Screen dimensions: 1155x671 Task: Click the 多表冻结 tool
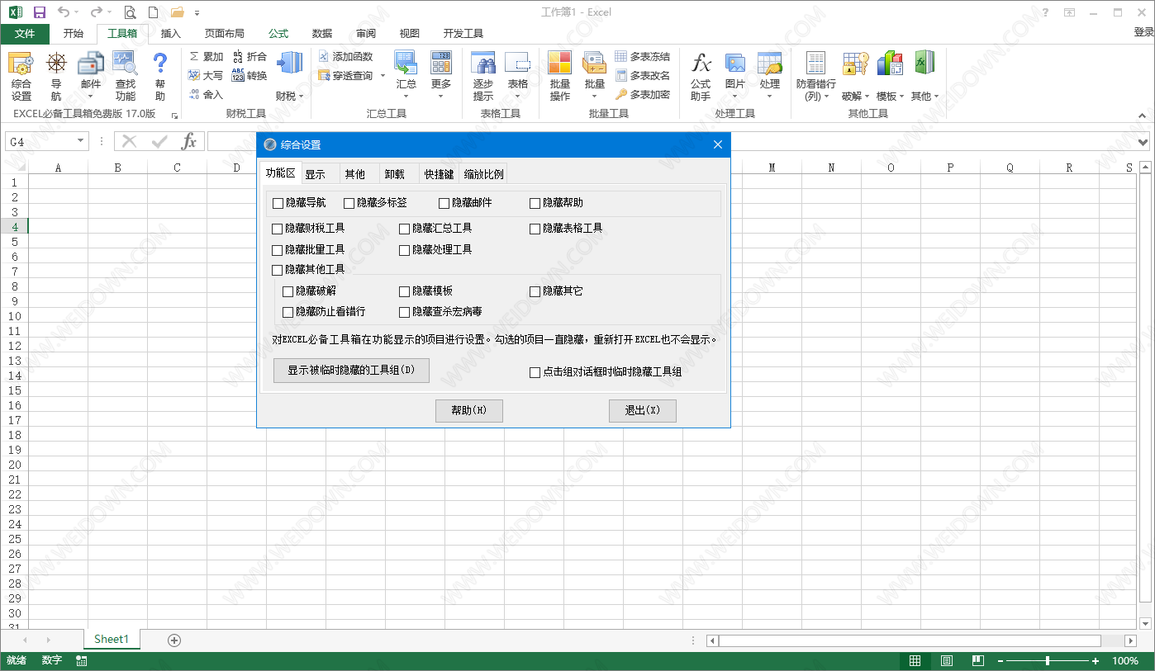click(x=643, y=57)
